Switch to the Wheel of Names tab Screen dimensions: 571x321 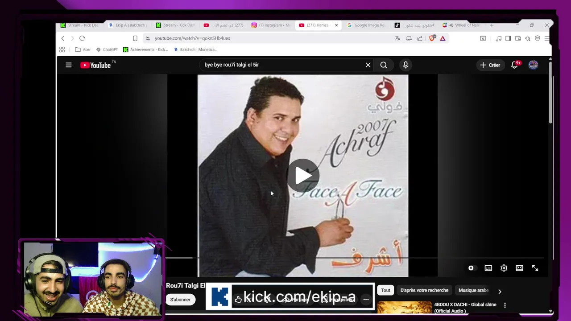(462, 25)
